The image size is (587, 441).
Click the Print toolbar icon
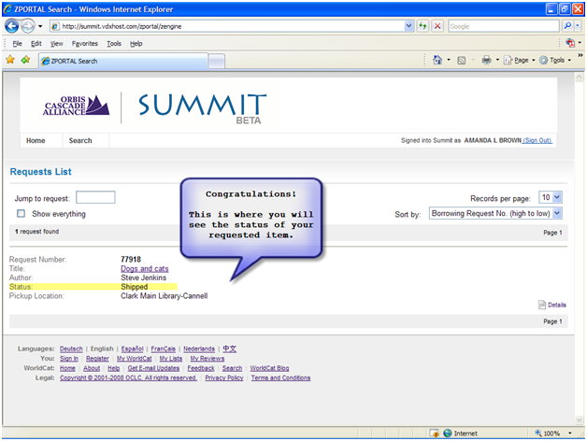[x=485, y=60]
